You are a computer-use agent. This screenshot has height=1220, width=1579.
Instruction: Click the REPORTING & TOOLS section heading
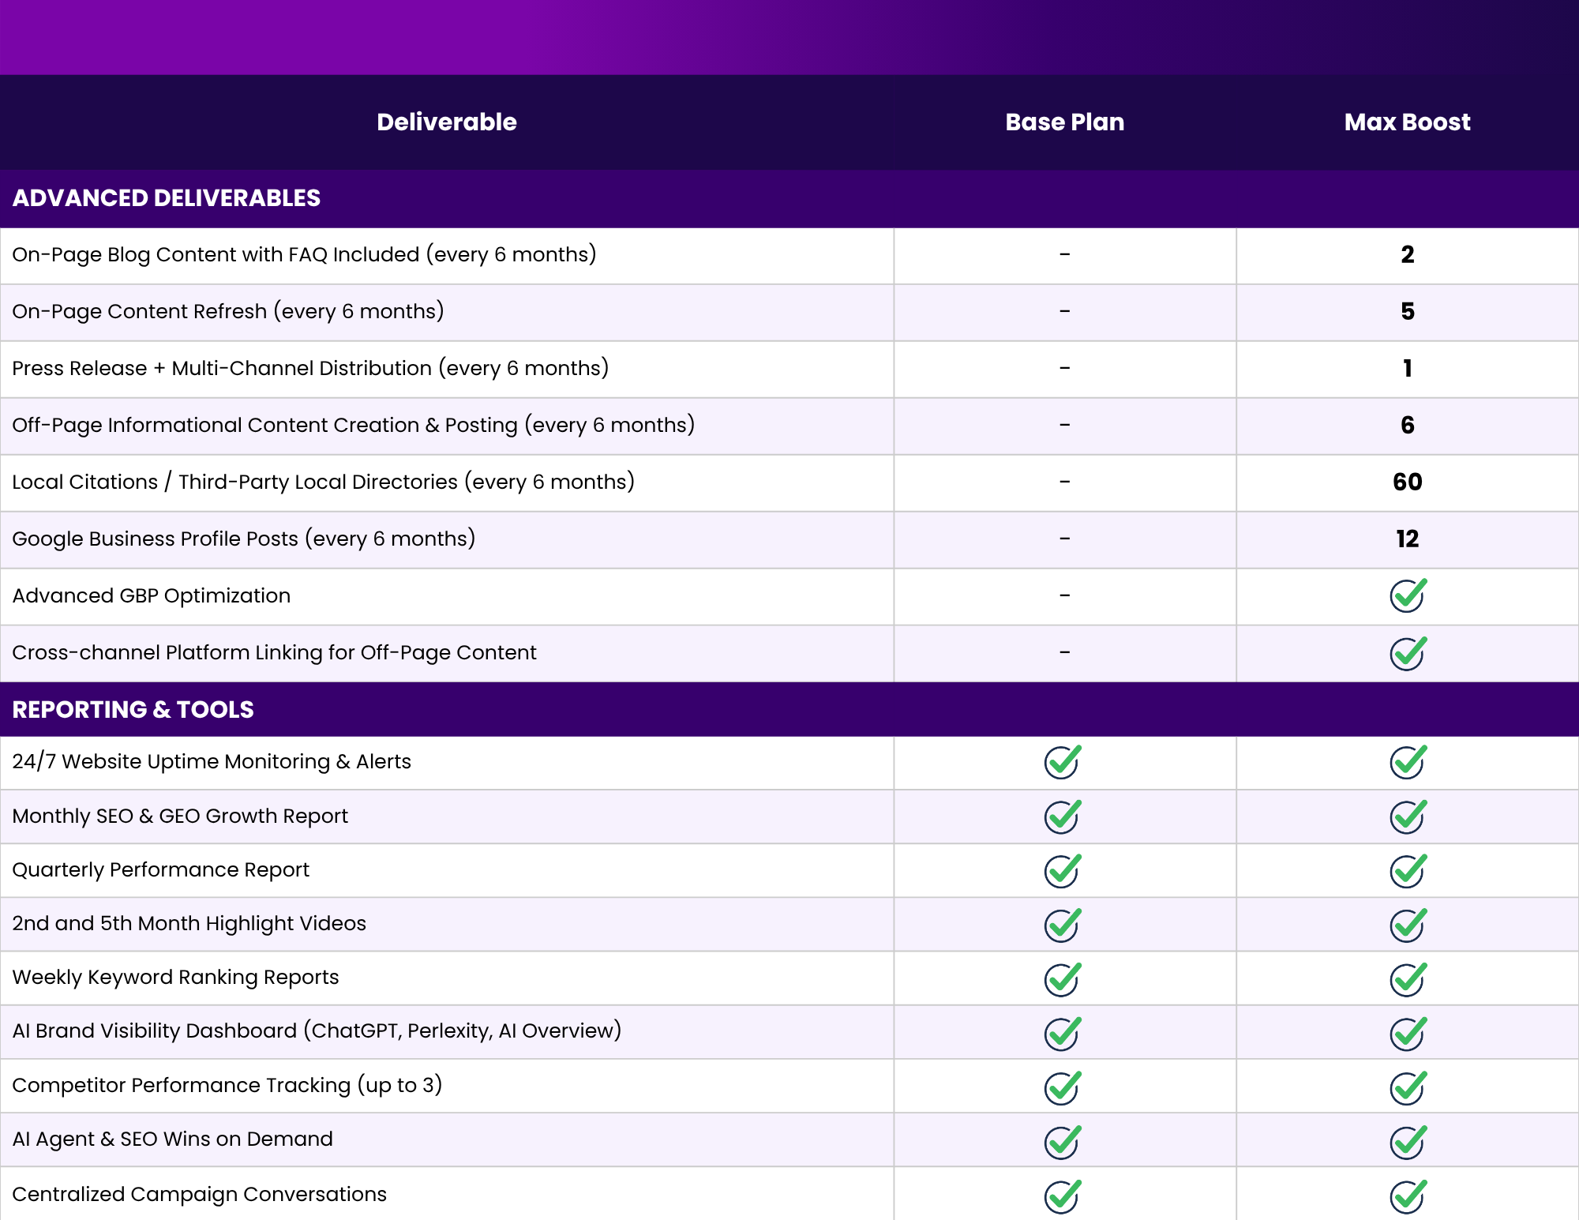pyautogui.click(x=133, y=710)
